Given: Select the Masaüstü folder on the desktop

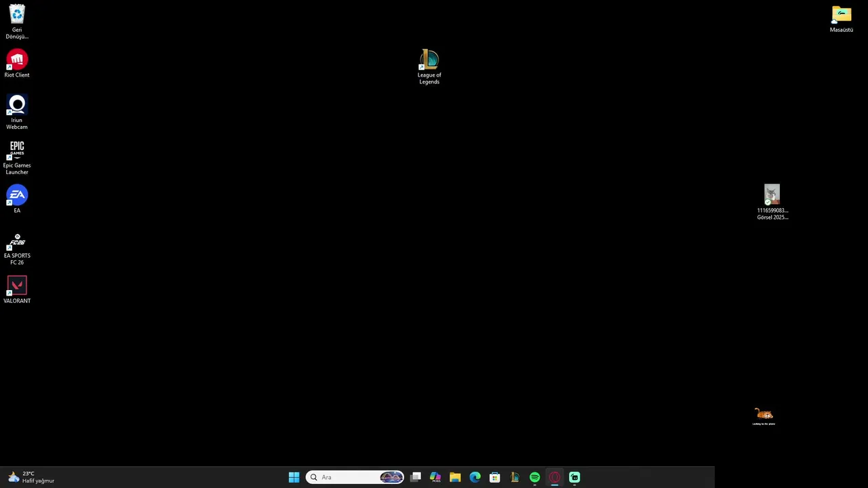Looking at the screenshot, I should 842,19.
